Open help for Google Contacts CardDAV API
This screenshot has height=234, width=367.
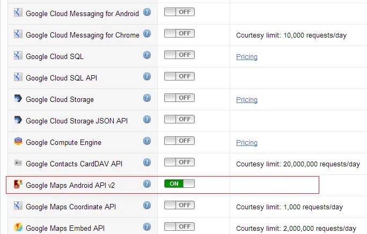(147, 162)
